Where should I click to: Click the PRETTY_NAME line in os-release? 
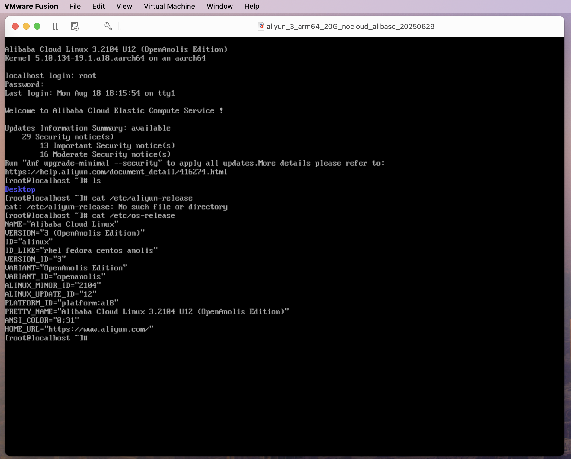[147, 312]
